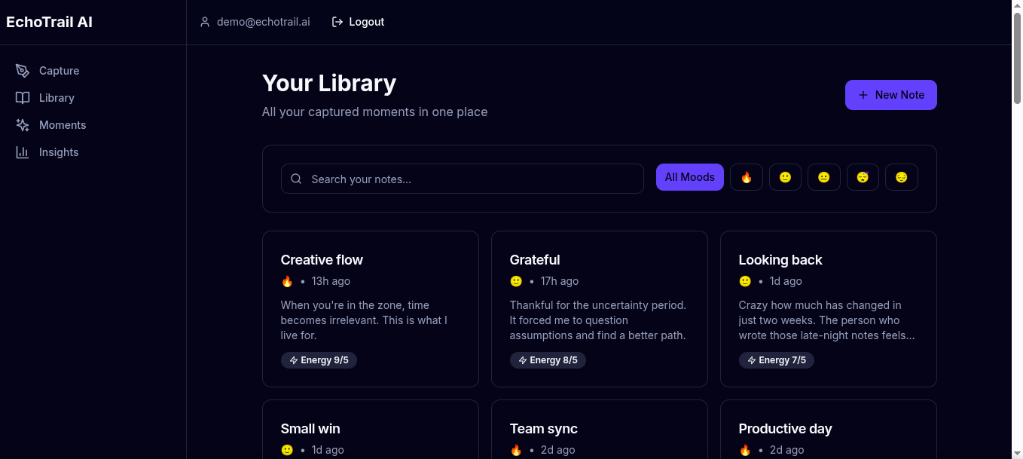Viewport: 1023px width, 459px height.
Task: Filter notes by sad pensive mood
Action: coord(902,177)
